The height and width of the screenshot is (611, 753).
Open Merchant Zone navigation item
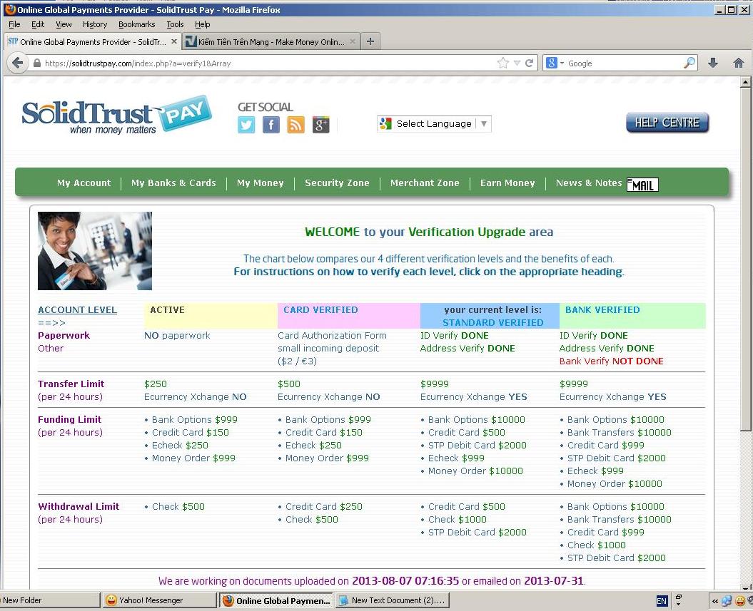(x=425, y=183)
